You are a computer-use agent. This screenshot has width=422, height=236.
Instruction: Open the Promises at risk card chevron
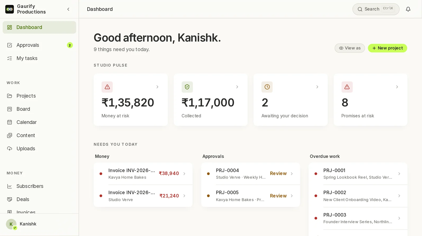[x=397, y=87]
